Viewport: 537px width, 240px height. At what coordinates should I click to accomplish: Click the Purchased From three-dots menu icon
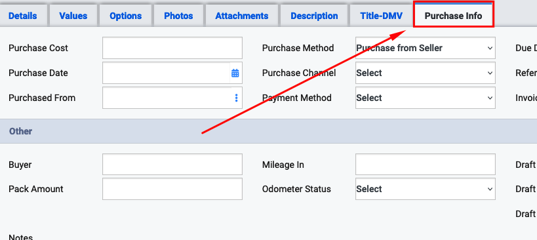click(x=236, y=98)
